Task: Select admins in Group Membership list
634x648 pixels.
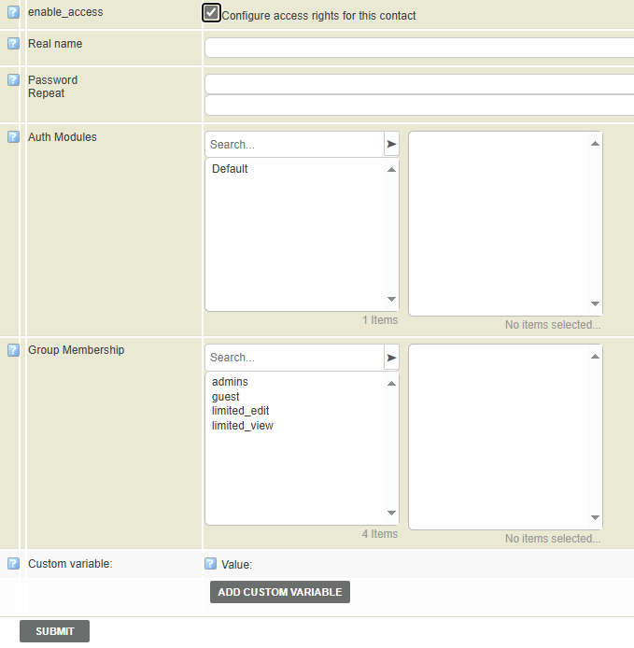Action: [x=230, y=382]
